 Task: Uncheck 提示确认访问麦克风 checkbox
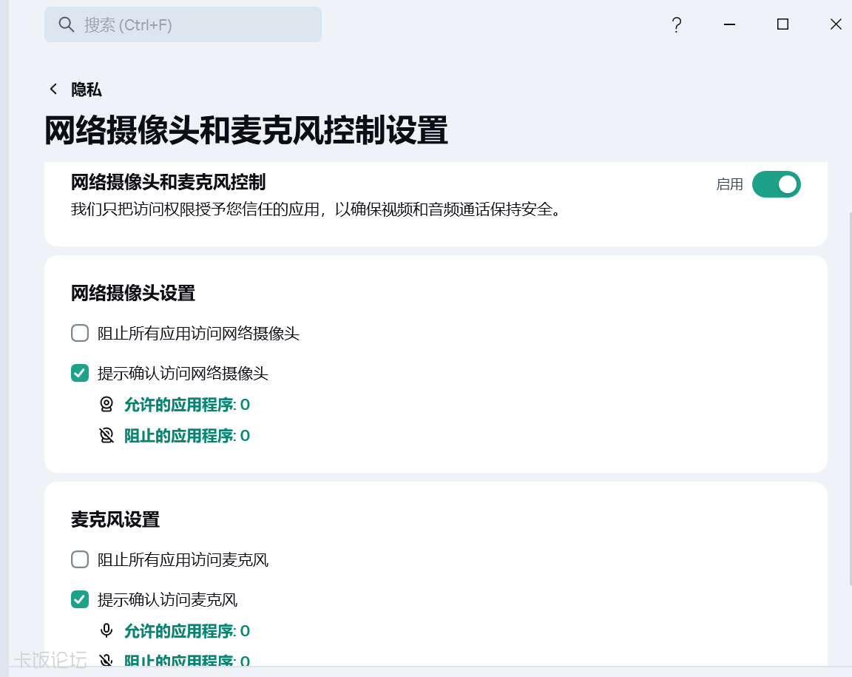(x=80, y=599)
